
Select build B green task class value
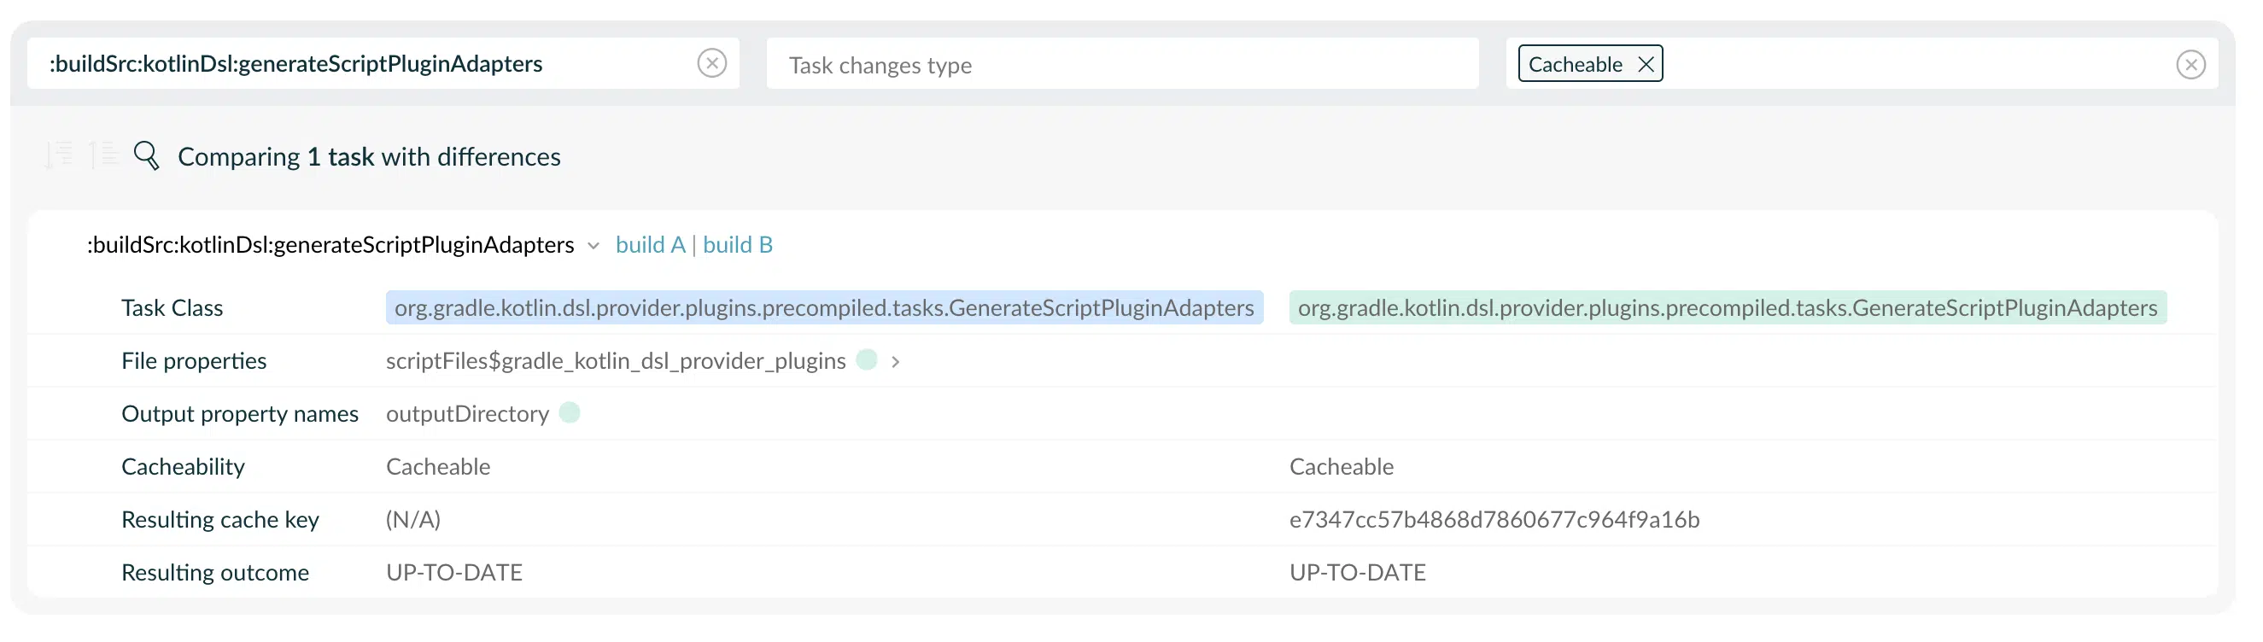coord(1727,307)
